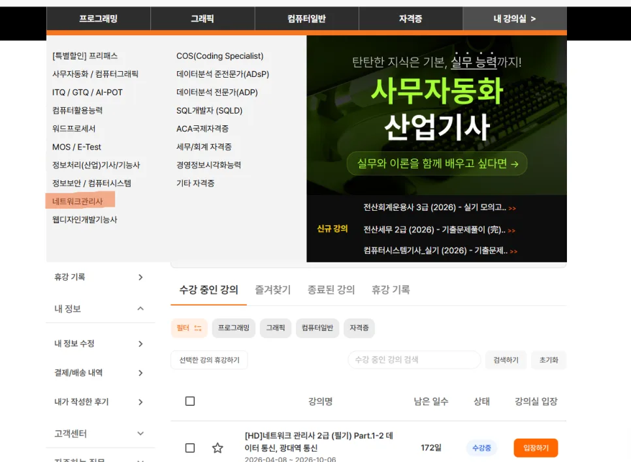Filter lectures by 프로그래밍 chip
The height and width of the screenshot is (462, 631).
tap(234, 328)
